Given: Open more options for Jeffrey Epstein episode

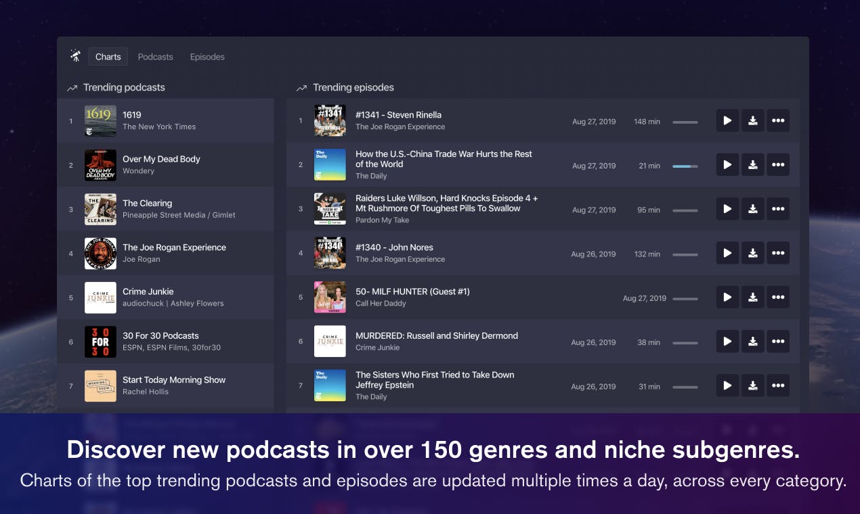Looking at the screenshot, I should click(778, 385).
